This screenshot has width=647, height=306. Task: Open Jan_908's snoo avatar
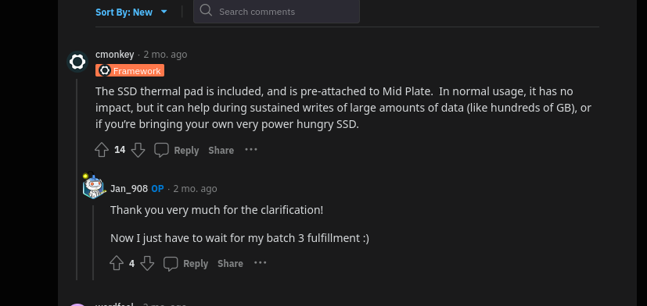(x=93, y=185)
